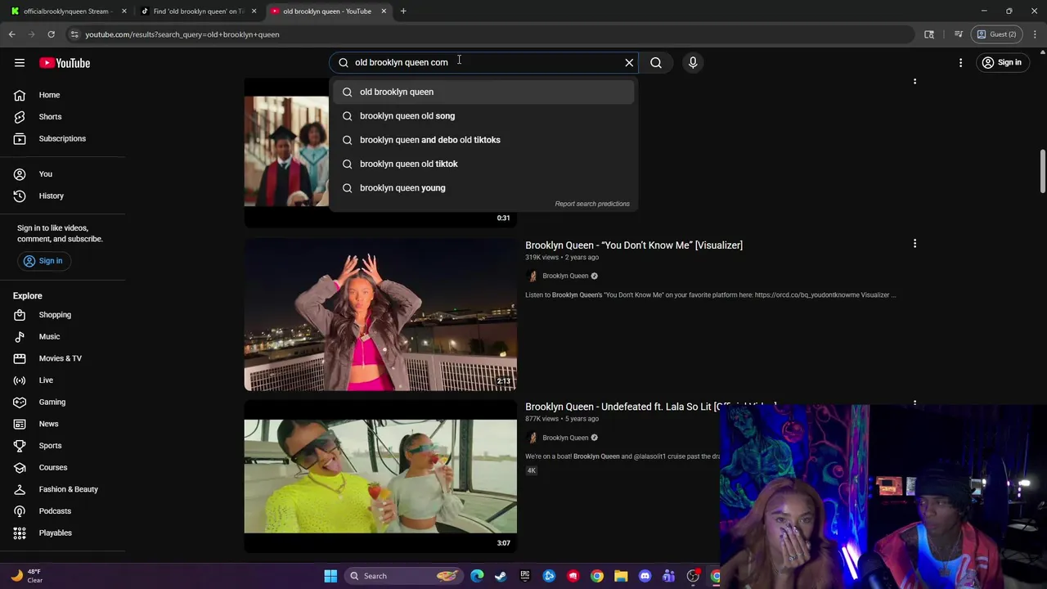The height and width of the screenshot is (589, 1047).
Task: Open a new browser tab
Action: pos(403,11)
